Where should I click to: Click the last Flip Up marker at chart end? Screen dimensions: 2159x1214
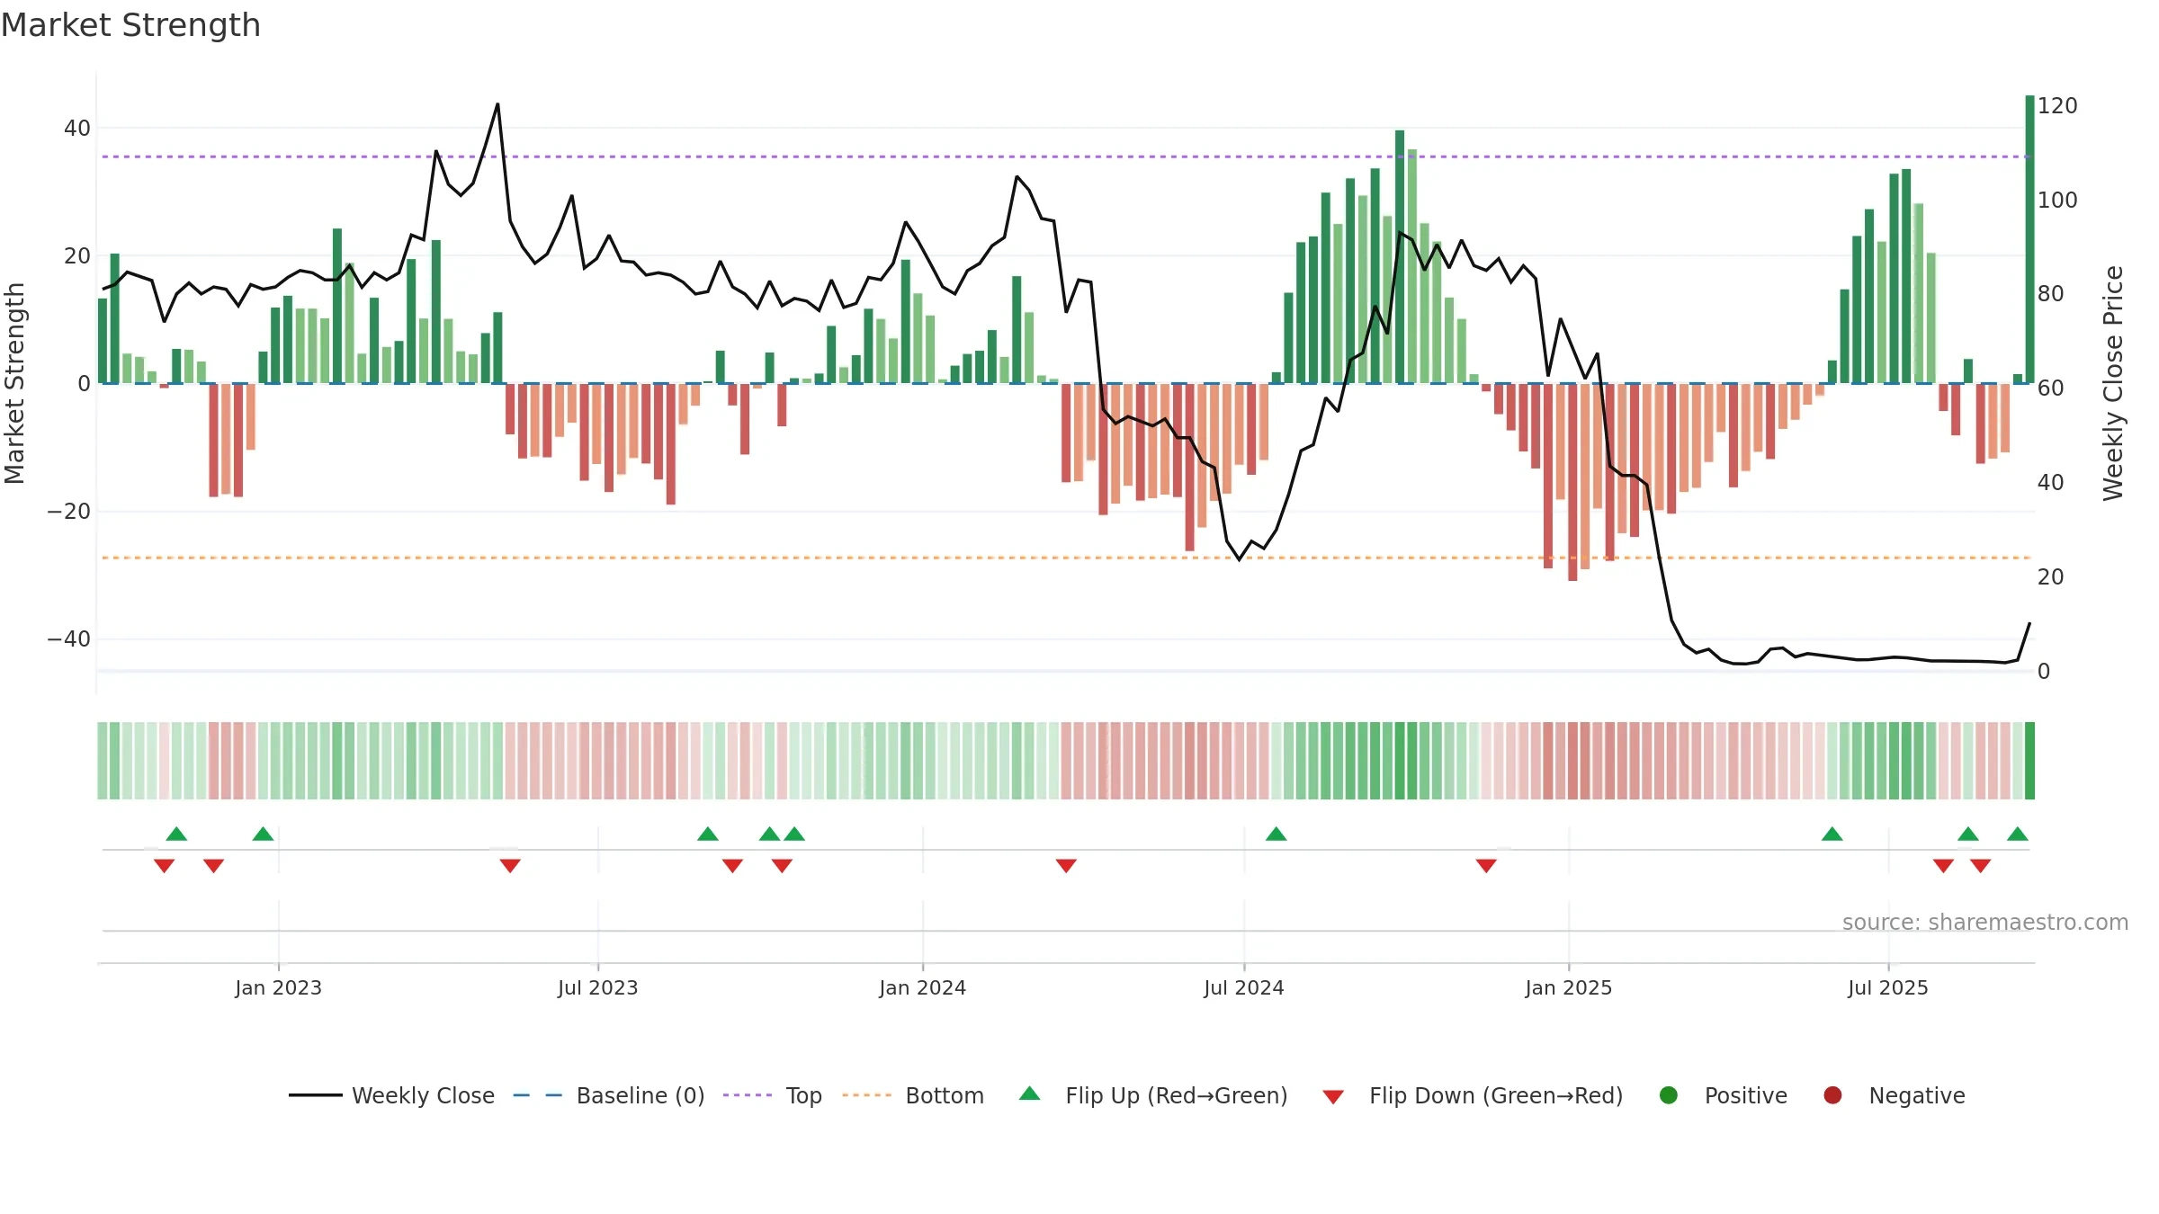click(x=2018, y=834)
